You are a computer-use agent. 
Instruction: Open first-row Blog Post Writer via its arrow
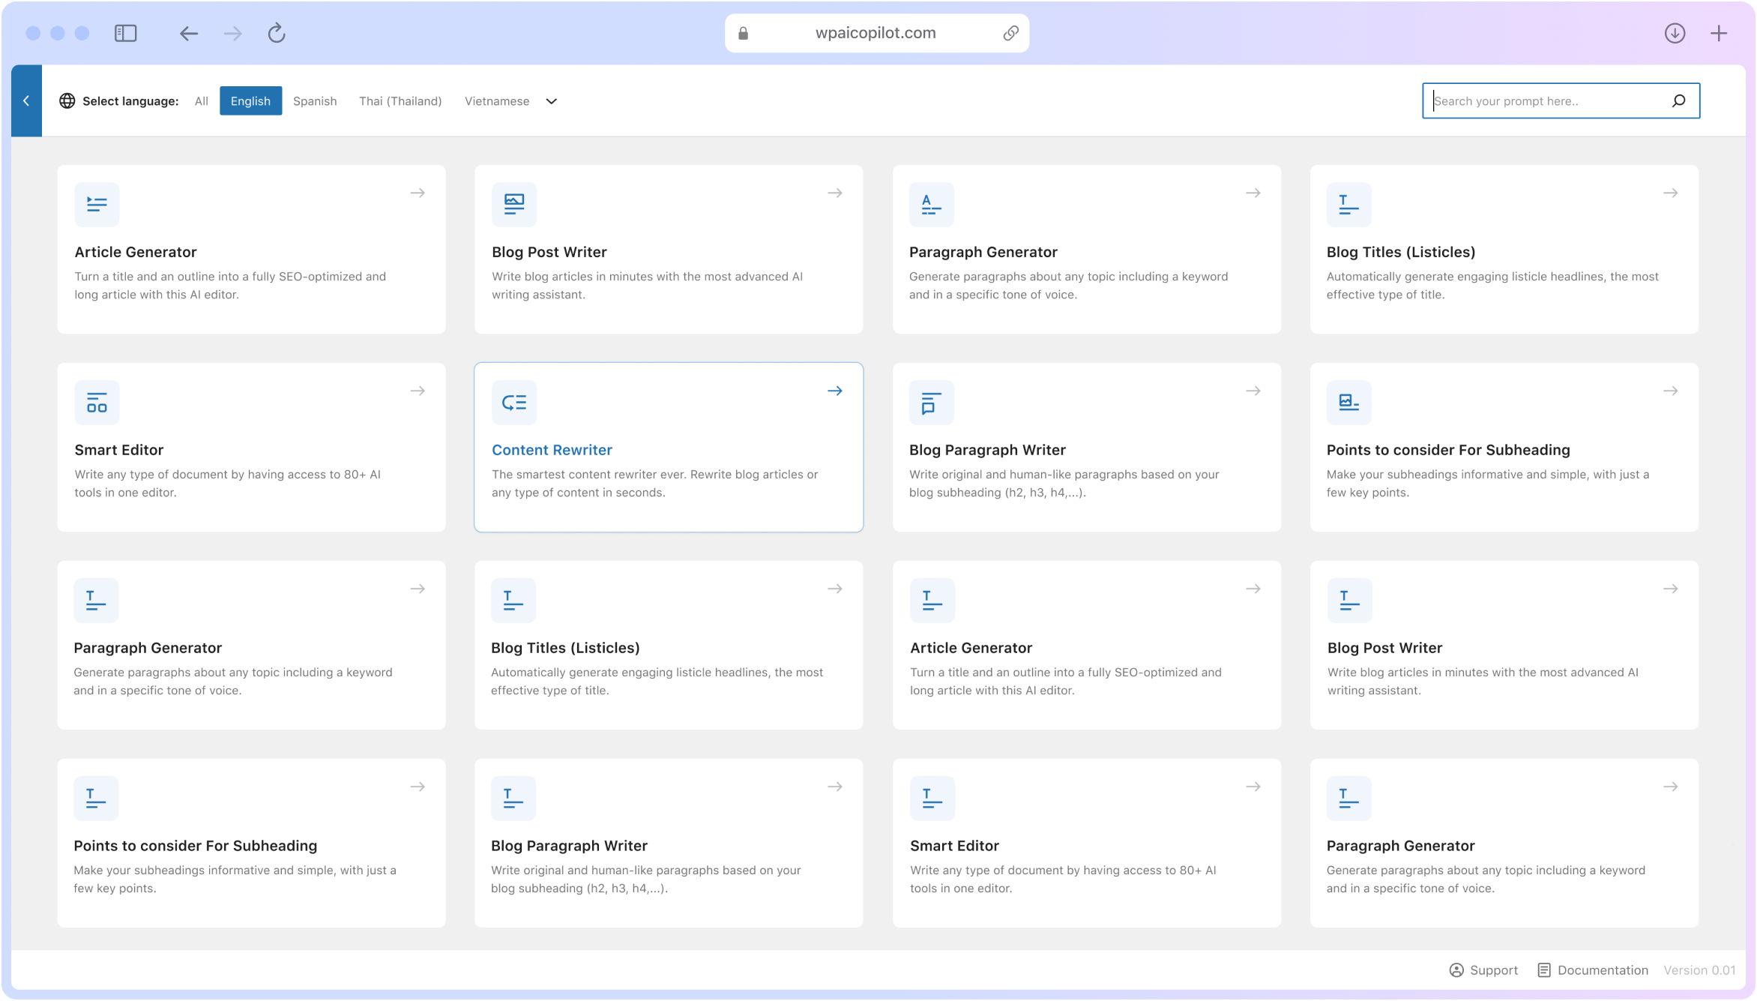[x=835, y=193]
